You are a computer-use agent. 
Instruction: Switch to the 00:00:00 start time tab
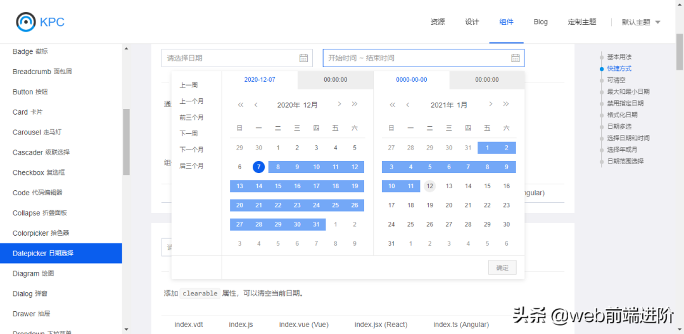[x=335, y=80]
